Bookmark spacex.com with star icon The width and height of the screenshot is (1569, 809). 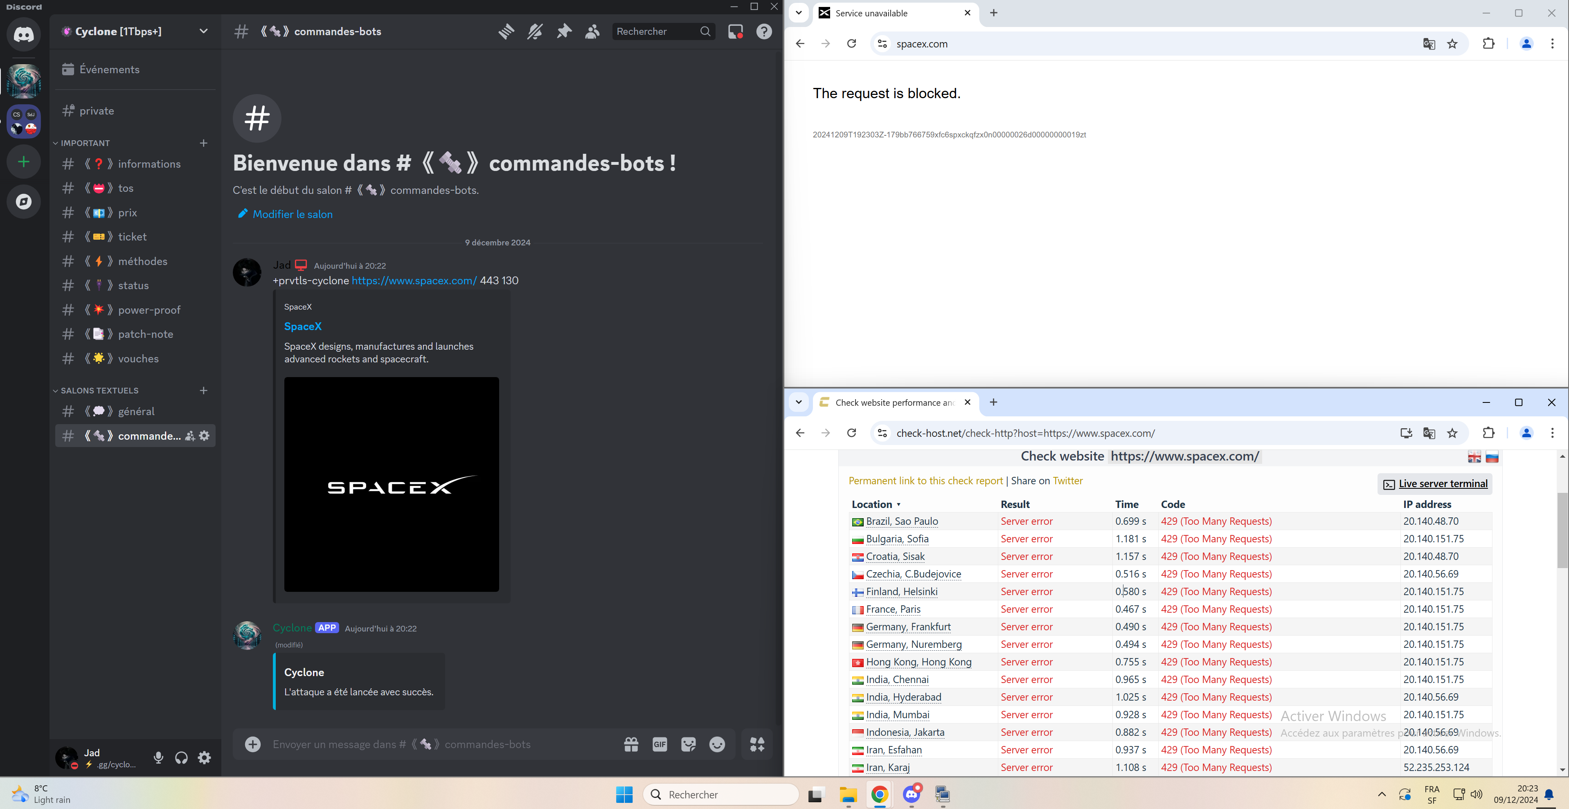[1453, 44]
